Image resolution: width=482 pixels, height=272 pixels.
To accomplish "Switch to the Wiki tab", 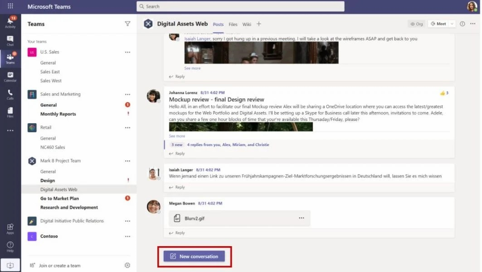I will [247, 24].
